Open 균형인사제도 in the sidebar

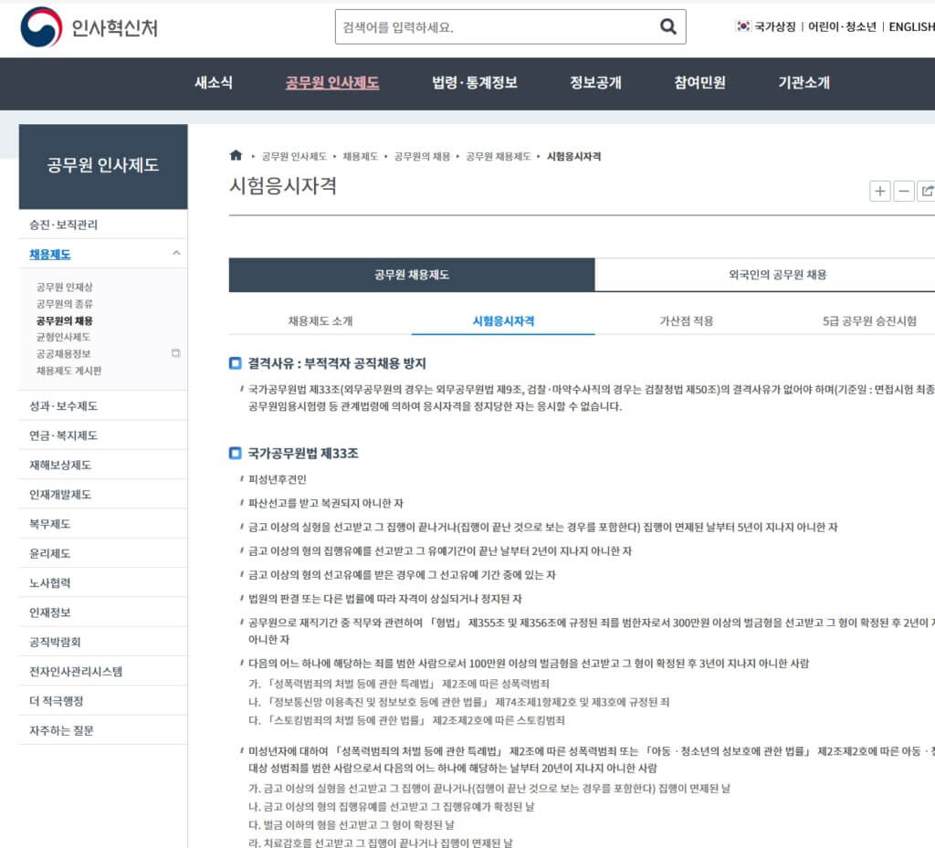[63, 337]
